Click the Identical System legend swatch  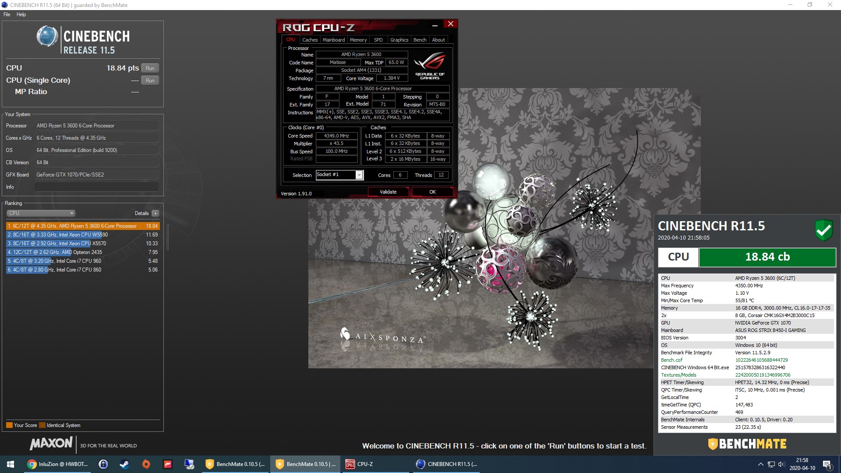[42, 425]
